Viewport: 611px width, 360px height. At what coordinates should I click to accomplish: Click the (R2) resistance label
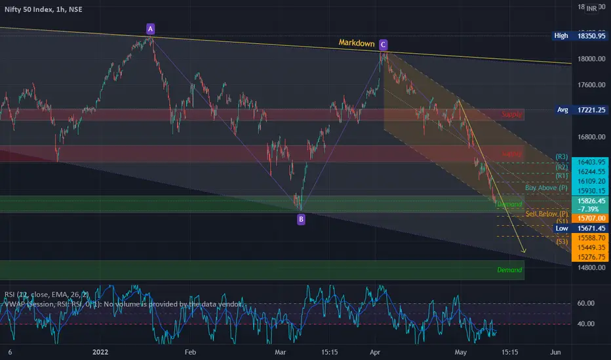pyautogui.click(x=562, y=168)
